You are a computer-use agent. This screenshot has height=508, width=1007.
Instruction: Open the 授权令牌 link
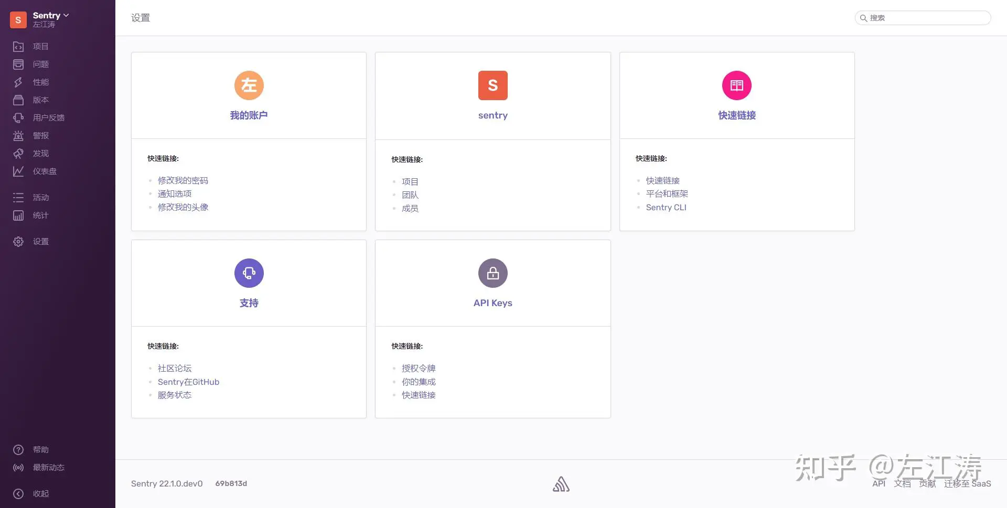pyautogui.click(x=419, y=368)
